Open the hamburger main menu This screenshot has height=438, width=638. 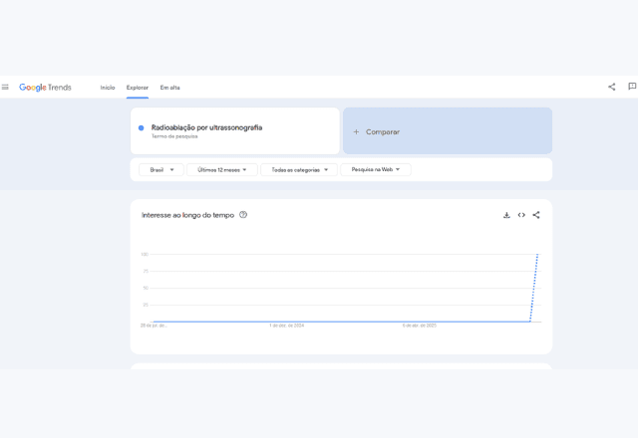5,87
